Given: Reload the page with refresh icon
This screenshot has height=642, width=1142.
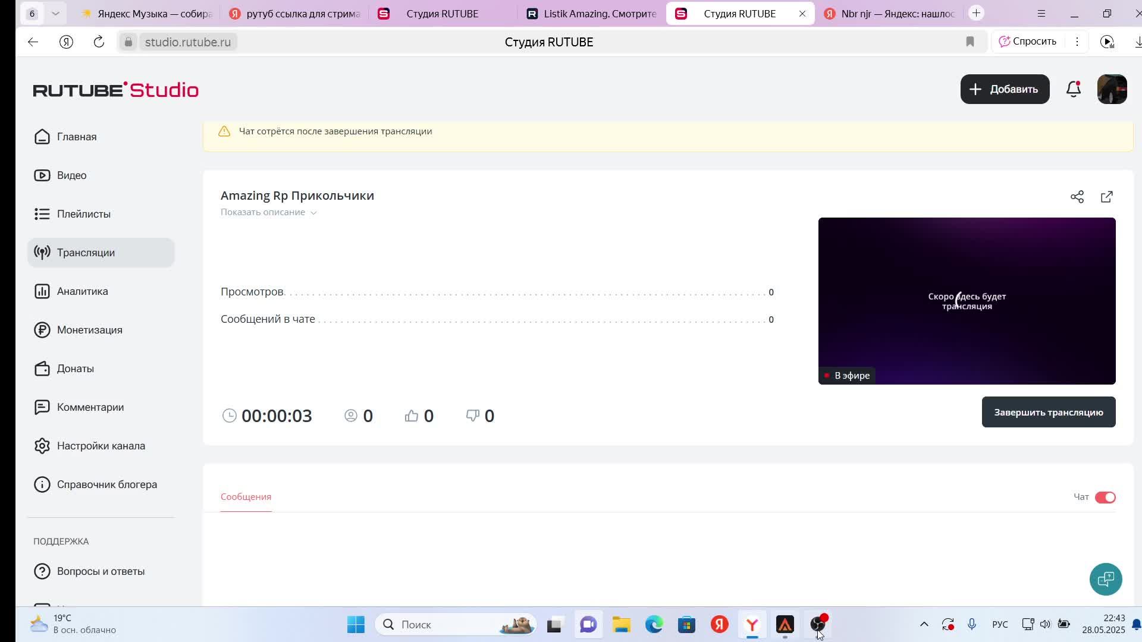Looking at the screenshot, I should pos(99,42).
